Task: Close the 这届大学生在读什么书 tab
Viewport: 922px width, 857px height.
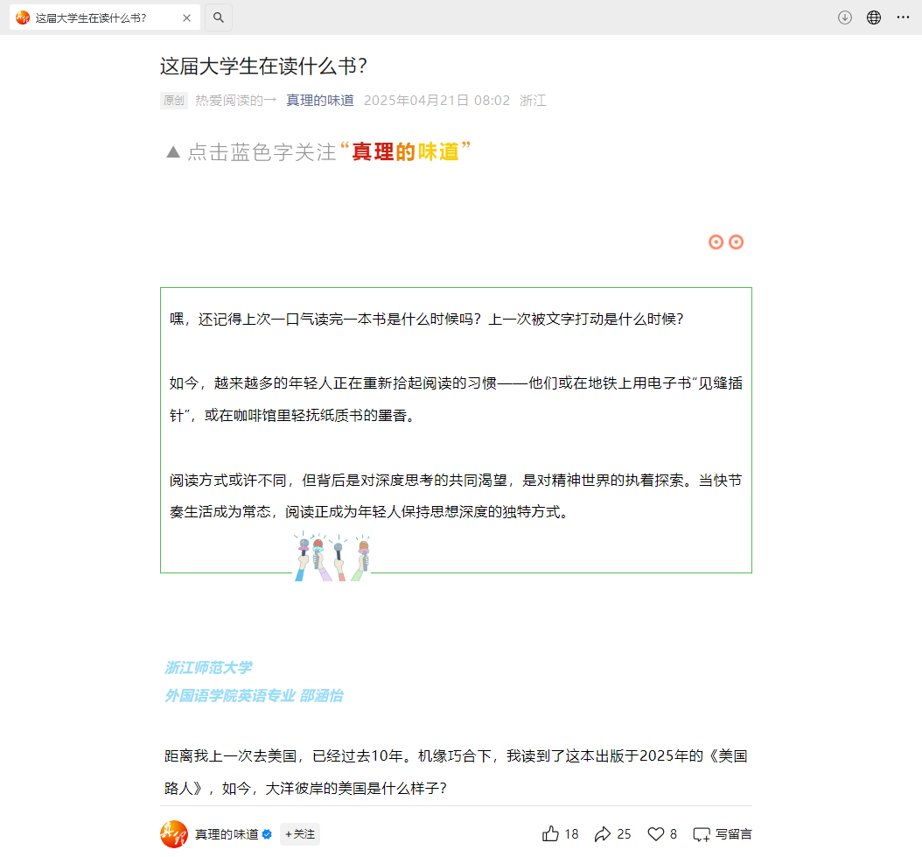Action: click(186, 18)
